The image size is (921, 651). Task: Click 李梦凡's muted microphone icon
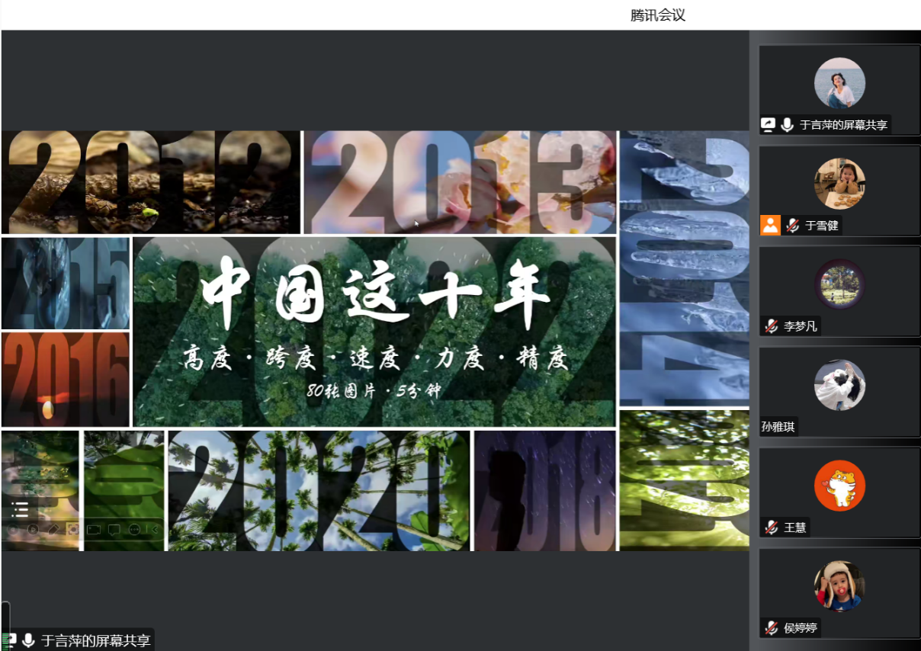coord(772,326)
